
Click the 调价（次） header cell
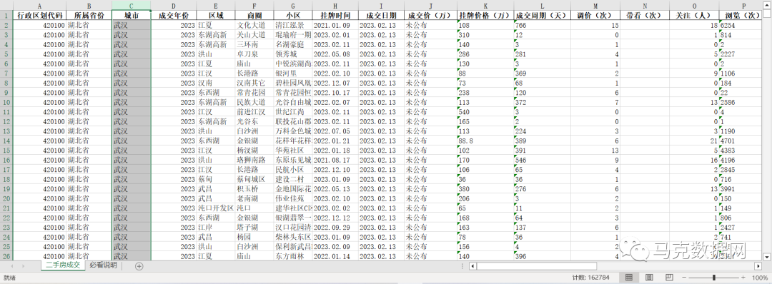[x=595, y=15]
